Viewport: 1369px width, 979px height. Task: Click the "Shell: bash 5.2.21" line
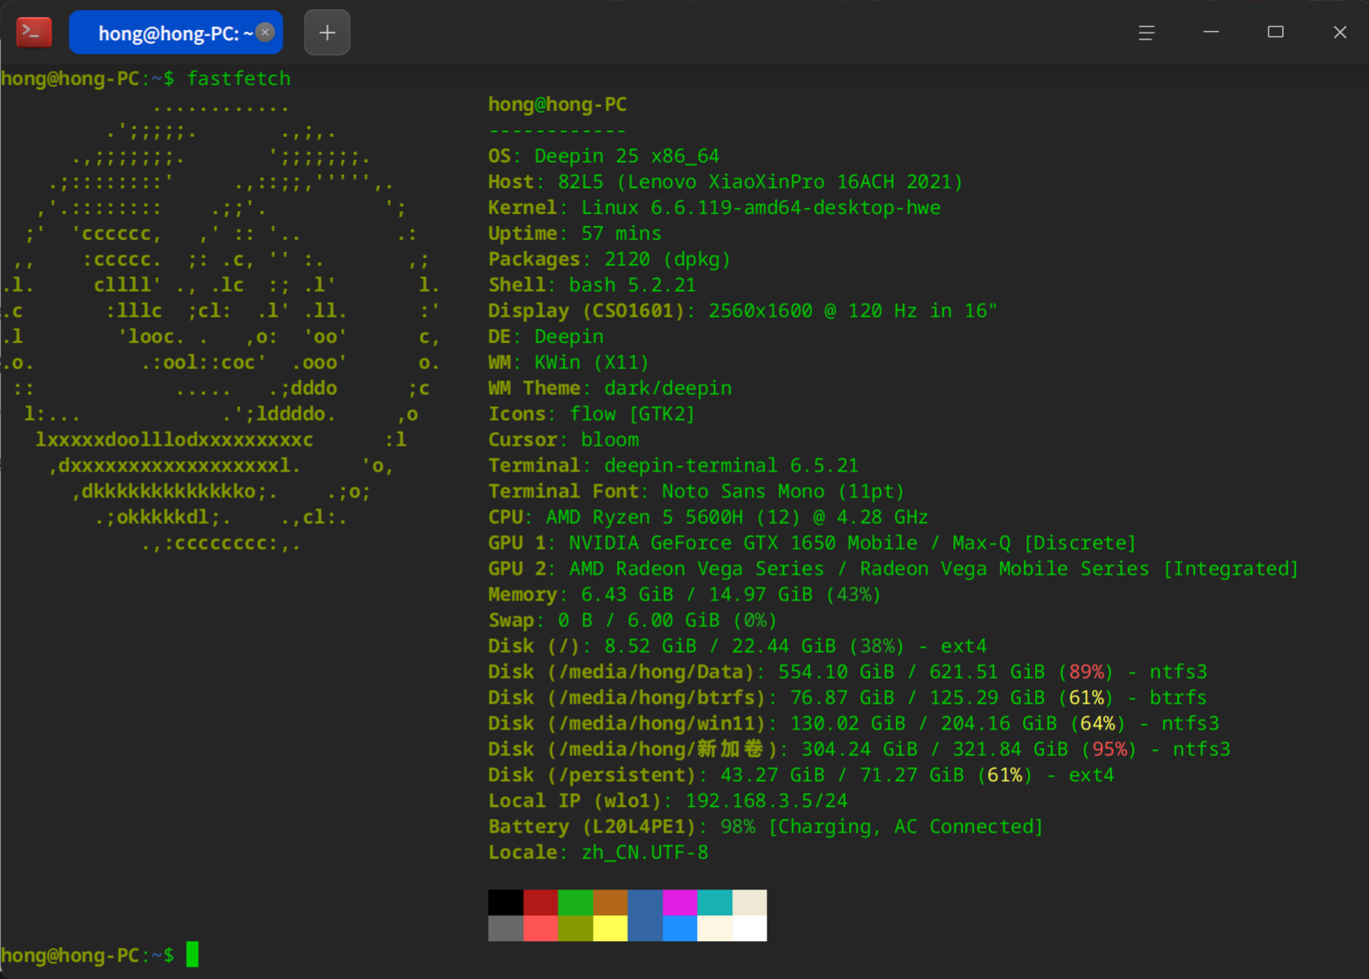(592, 285)
